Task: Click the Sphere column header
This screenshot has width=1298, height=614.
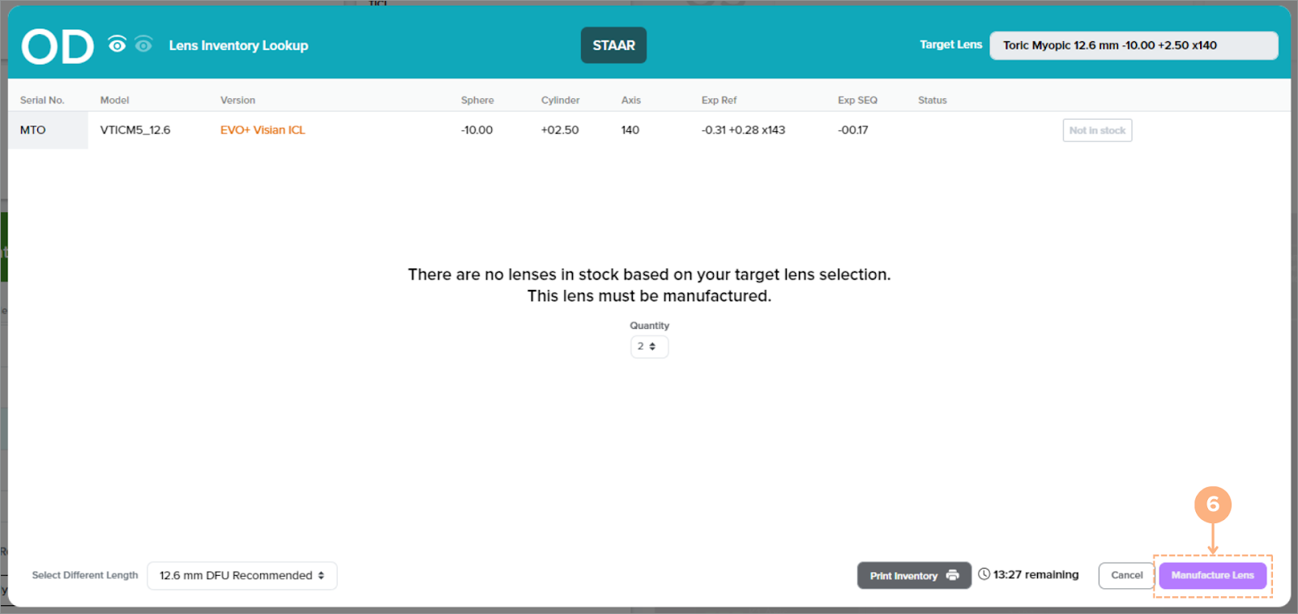Action: [x=477, y=100]
